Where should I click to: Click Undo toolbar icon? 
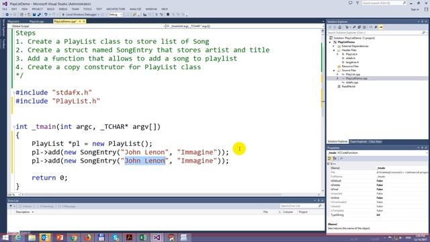(x=46, y=15)
